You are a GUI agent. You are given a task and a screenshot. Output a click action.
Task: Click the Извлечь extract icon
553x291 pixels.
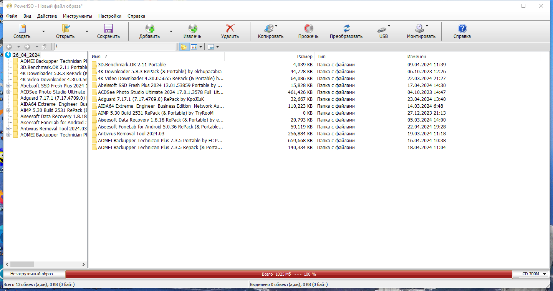pos(192,28)
